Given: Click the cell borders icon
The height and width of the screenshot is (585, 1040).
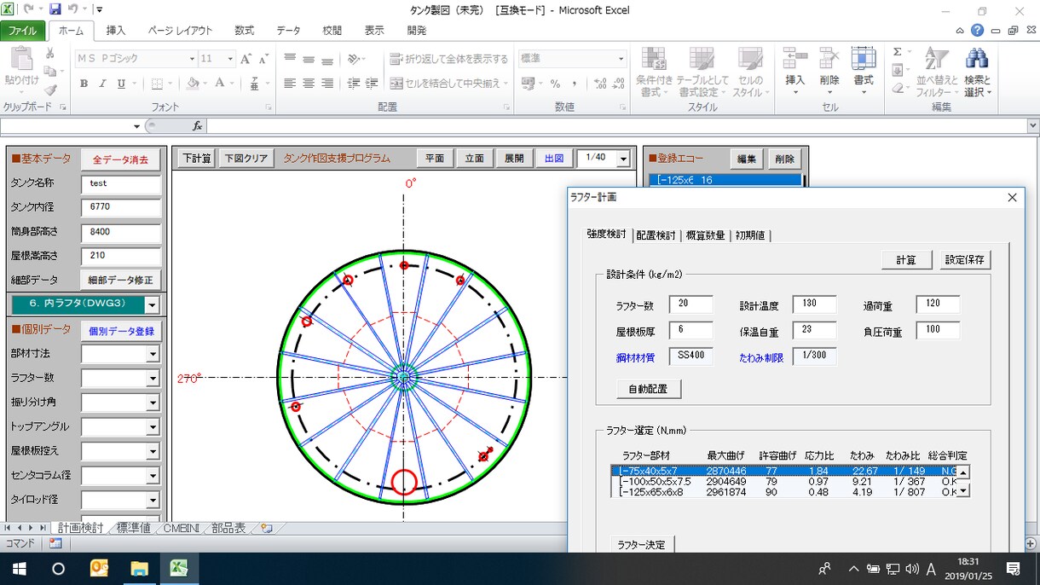Looking at the screenshot, I should pos(157,84).
